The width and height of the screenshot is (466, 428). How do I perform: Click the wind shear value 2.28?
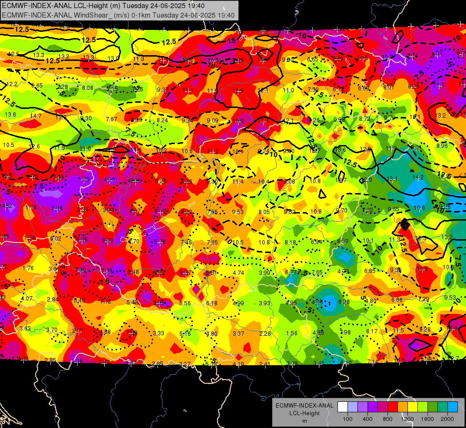265,333
